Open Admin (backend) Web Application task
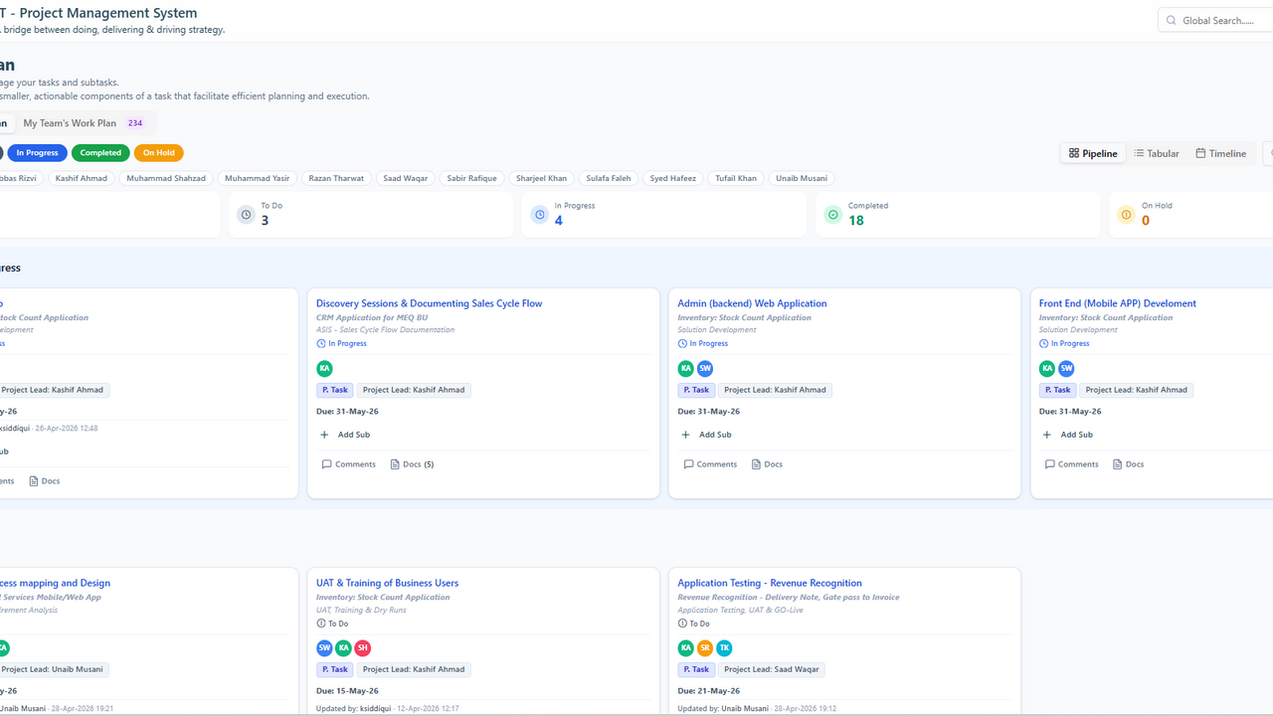This screenshot has height=716, width=1273. tap(752, 303)
